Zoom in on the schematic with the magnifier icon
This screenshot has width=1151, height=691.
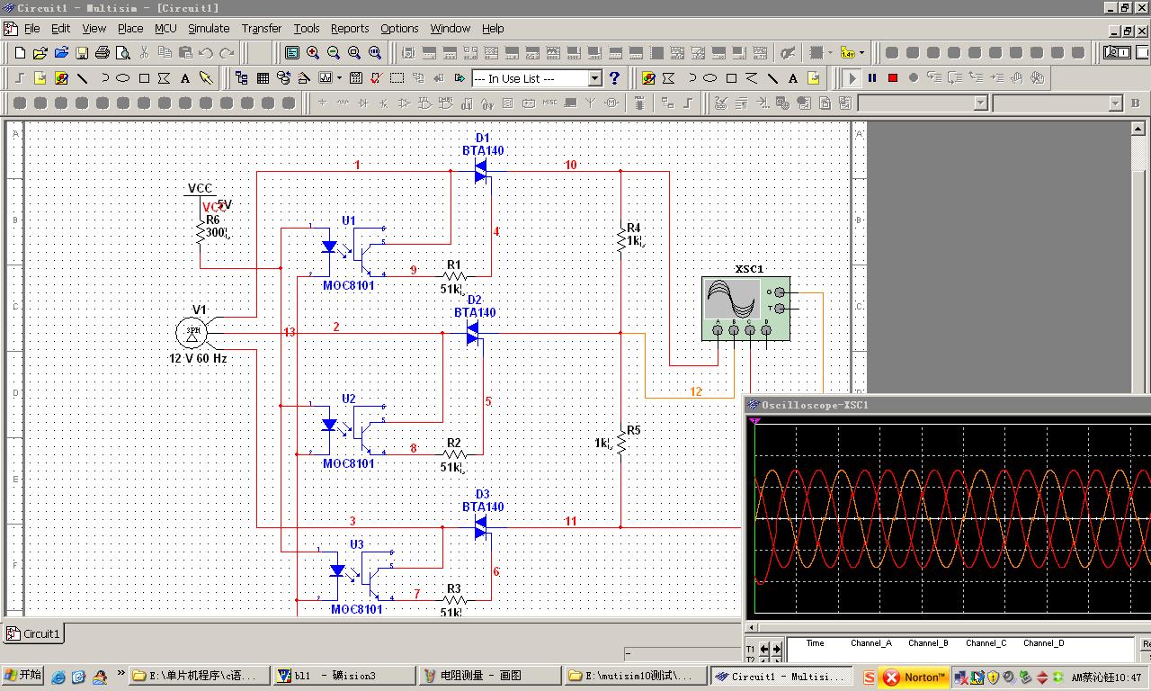tap(312, 52)
